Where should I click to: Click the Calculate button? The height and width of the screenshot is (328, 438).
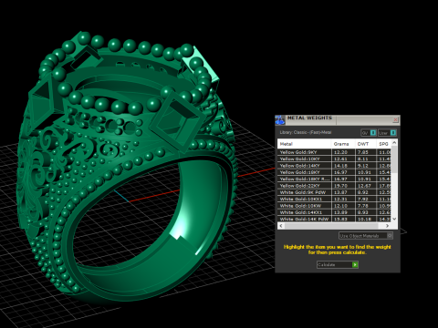(338, 265)
